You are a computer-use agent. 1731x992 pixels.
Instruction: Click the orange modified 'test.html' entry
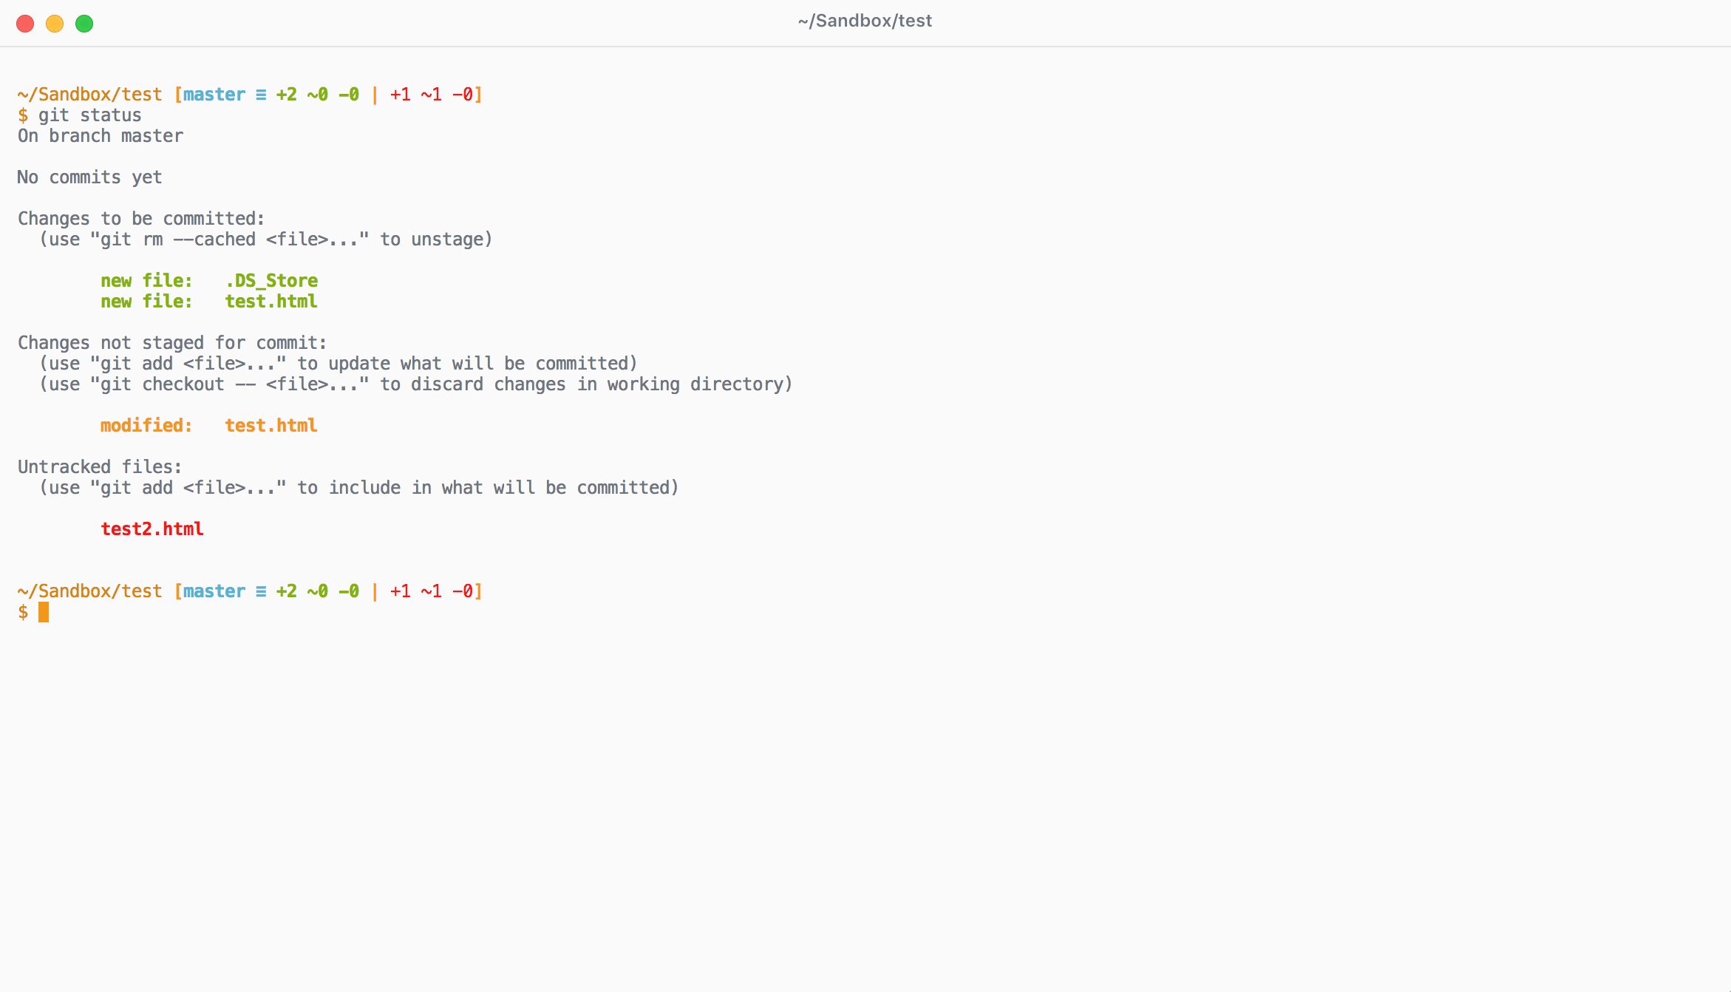(209, 426)
